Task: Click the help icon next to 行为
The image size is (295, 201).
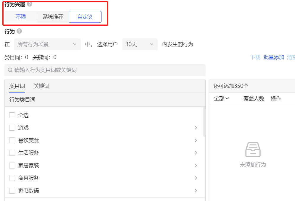Action: (x=19, y=31)
